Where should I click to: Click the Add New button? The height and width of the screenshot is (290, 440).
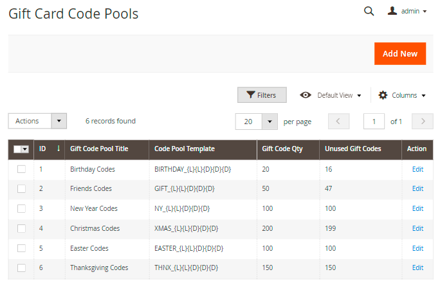point(399,53)
